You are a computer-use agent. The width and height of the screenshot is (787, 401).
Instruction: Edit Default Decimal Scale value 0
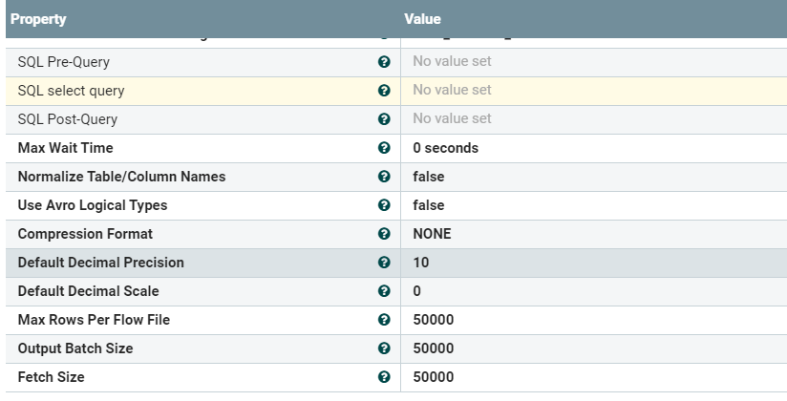(417, 291)
